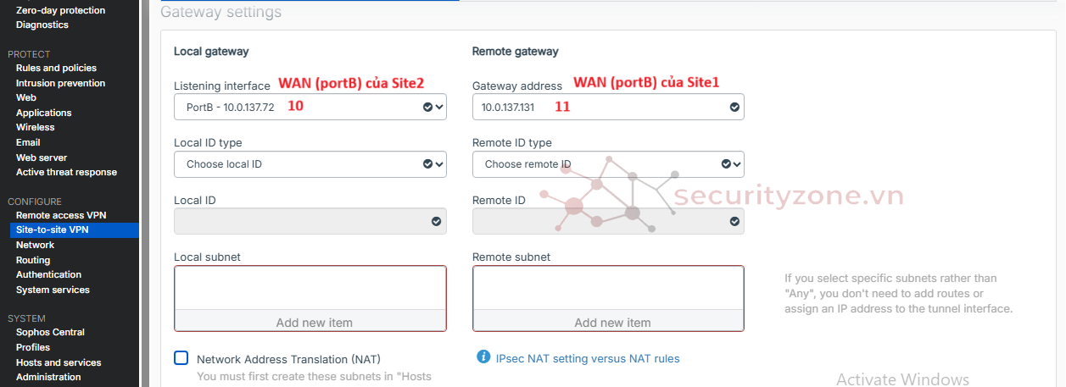Navigate to Hosts and services
This screenshot has height=387, width=1066.
(x=59, y=362)
